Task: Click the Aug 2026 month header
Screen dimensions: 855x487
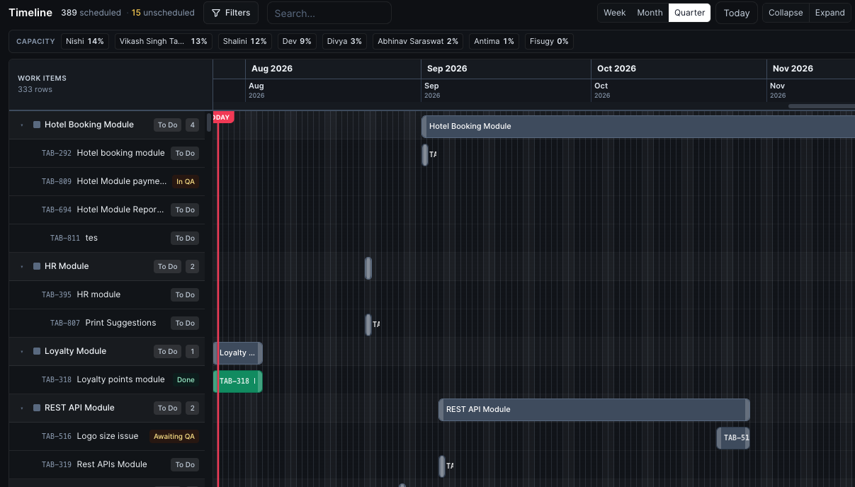Action: 272,69
